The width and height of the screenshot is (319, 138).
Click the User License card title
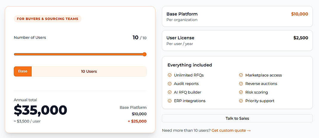[x=180, y=38]
